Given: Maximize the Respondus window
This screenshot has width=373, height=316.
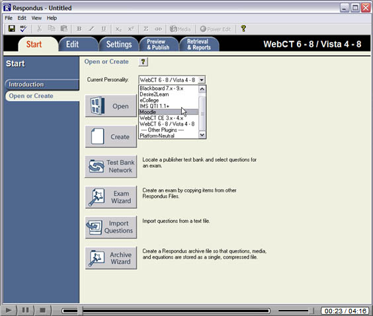Looking at the screenshot, I should [x=355, y=8].
